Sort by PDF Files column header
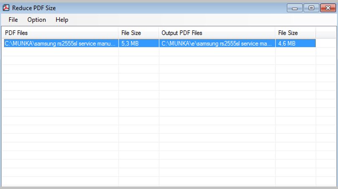Viewport: 338px width, 189px height. point(60,33)
